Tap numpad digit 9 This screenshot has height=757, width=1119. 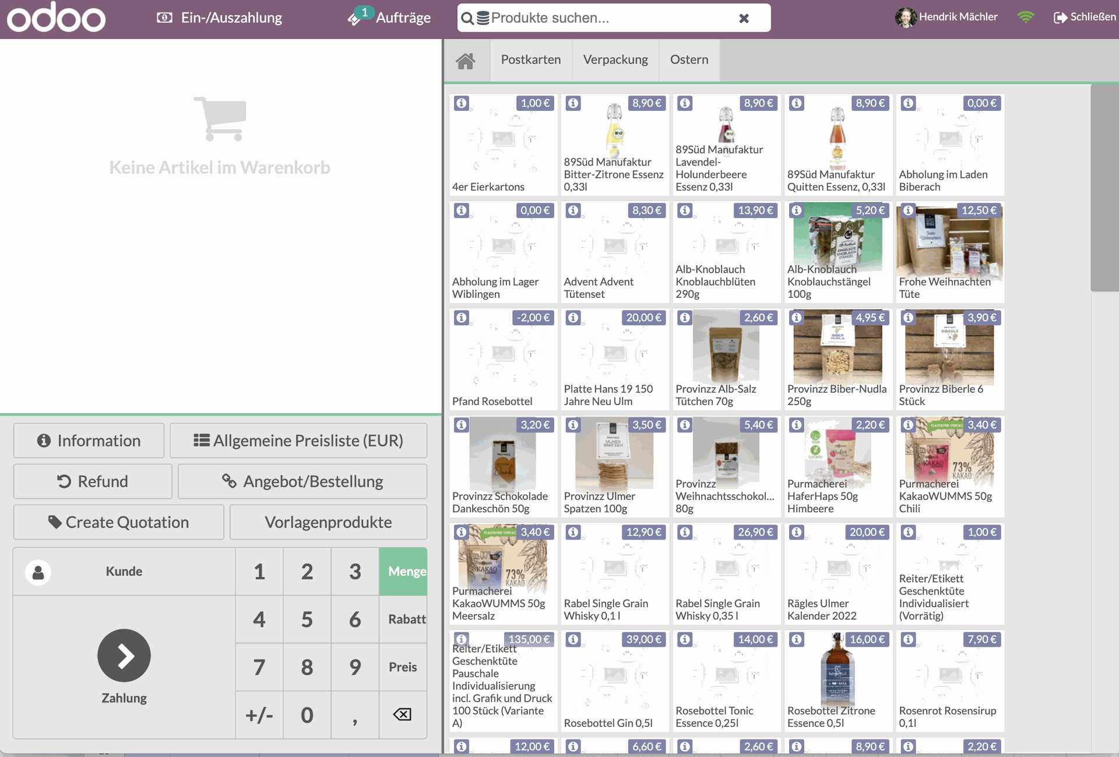(355, 667)
